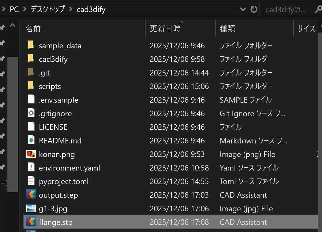Viewport: 322px width, 232px height.
Task: Select the sample_data folder icon
Action: (31, 45)
